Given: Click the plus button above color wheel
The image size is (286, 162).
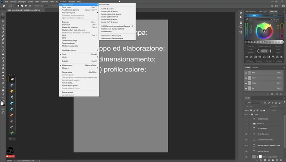Looking at the screenshot, I should pyautogui.click(x=275, y=19).
